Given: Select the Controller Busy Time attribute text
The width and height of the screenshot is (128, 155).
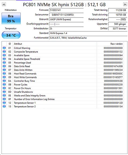Looking at the screenshot, I should [24, 81].
